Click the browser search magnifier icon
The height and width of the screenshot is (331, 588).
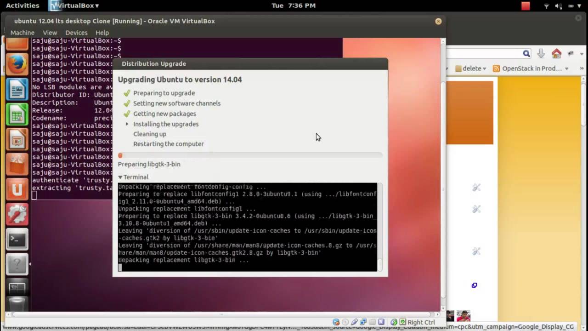click(526, 54)
